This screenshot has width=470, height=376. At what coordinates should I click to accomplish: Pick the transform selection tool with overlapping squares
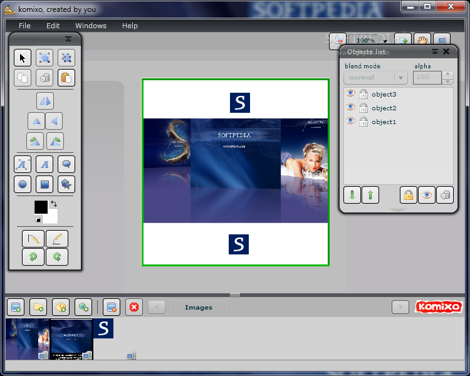pyautogui.click(x=44, y=58)
